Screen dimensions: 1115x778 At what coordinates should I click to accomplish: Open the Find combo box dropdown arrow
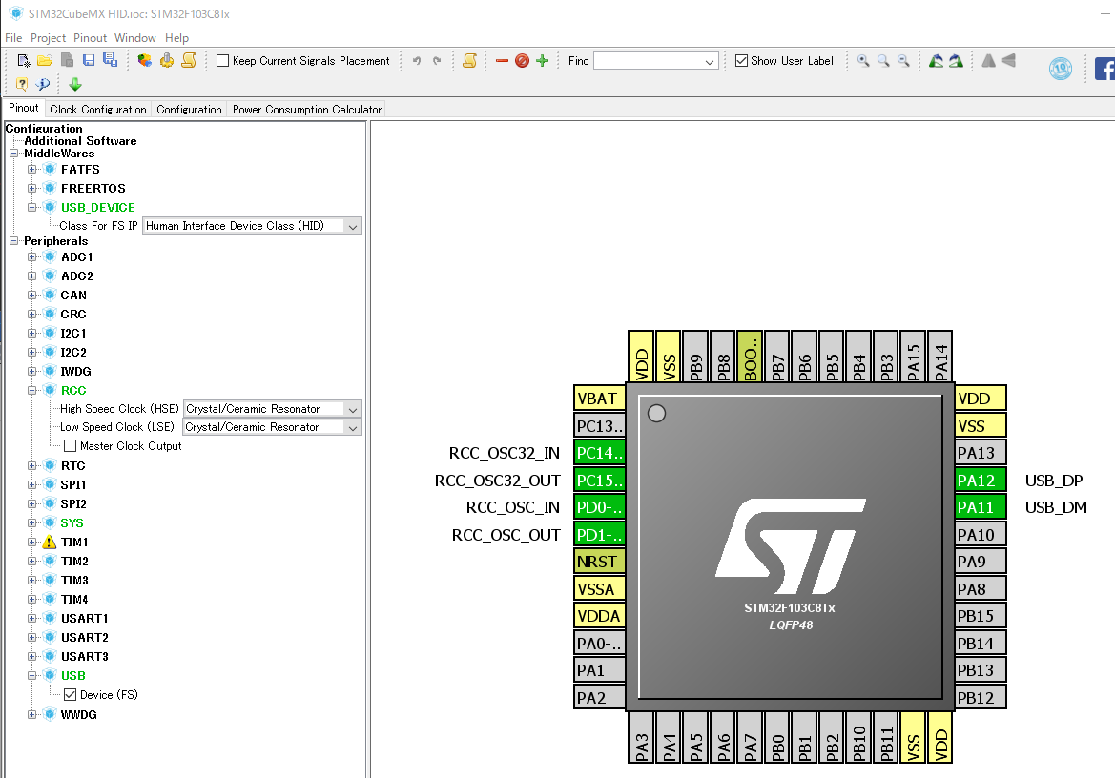point(709,62)
